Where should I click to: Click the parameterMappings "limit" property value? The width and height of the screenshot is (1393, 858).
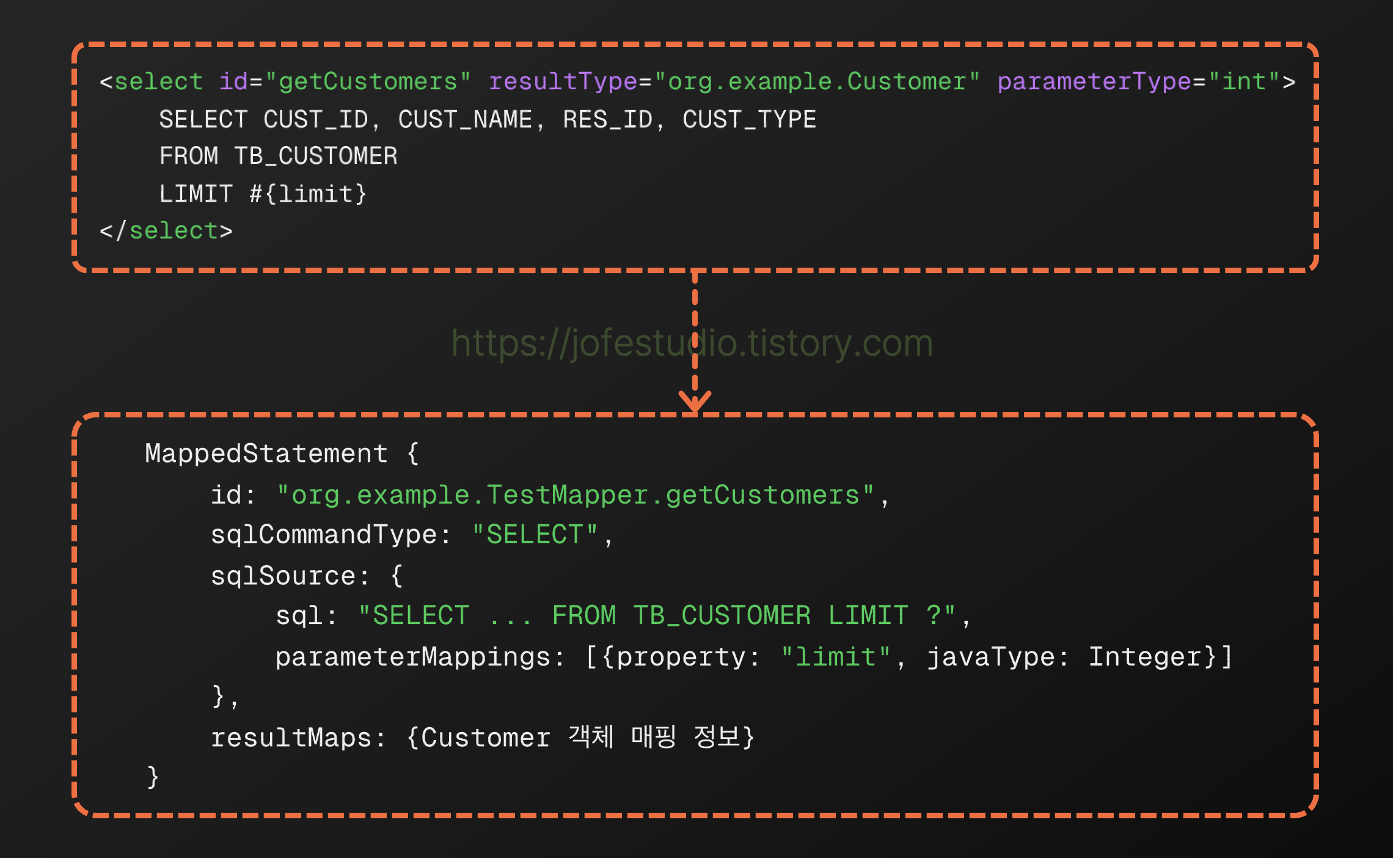click(835, 658)
